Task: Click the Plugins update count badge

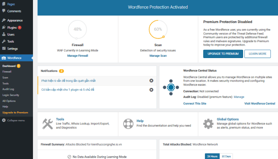Action: tap(19, 27)
